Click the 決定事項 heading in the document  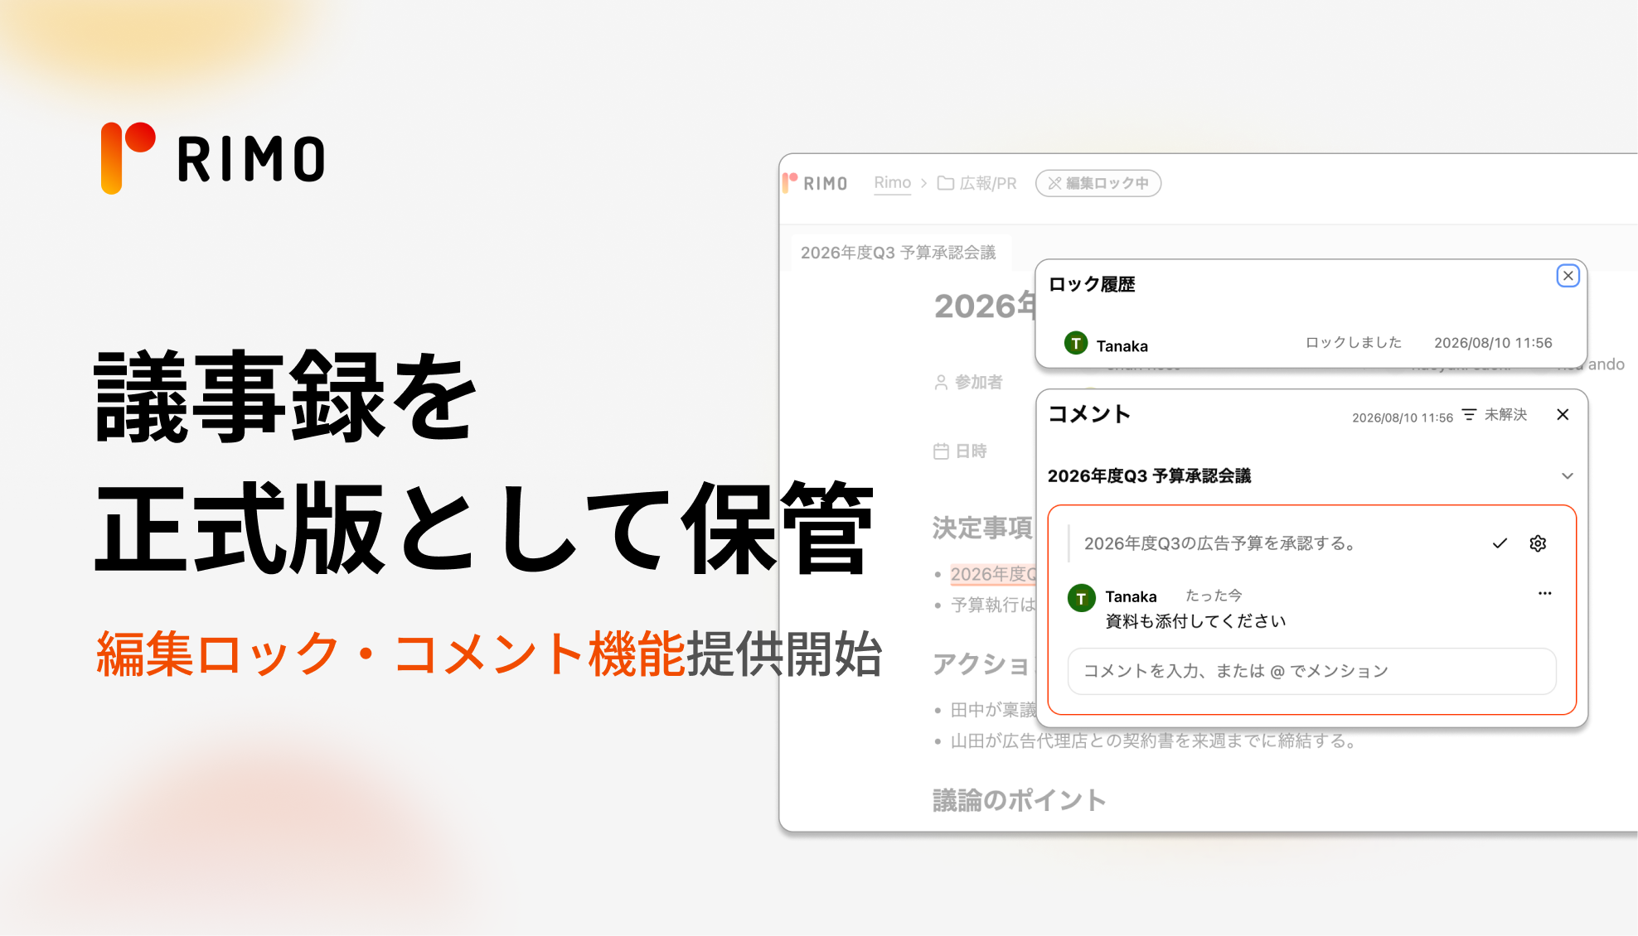[982, 528]
